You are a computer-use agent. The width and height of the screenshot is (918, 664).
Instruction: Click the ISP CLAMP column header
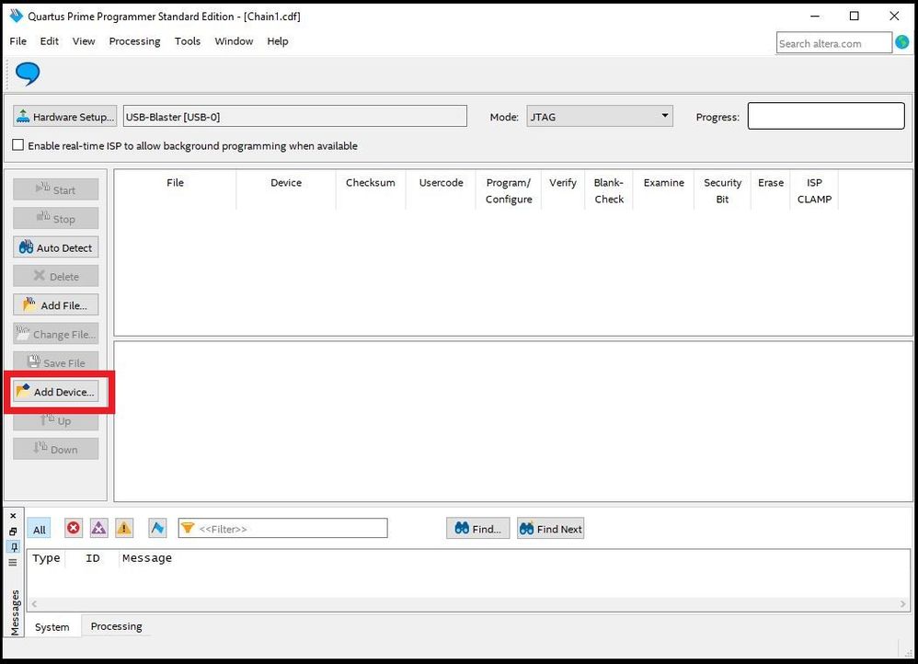tap(814, 190)
